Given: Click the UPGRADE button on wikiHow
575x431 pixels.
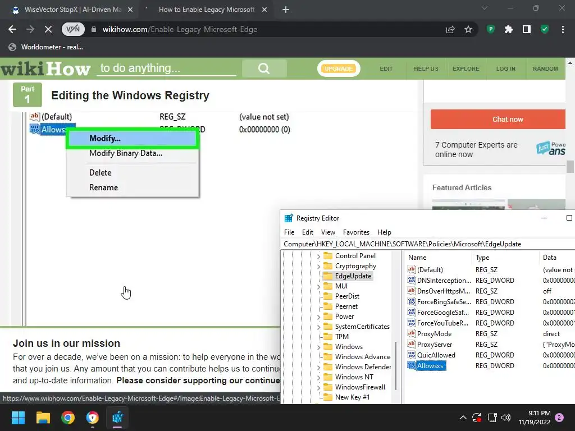Looking at the screenshot, I should coord(339,68).
